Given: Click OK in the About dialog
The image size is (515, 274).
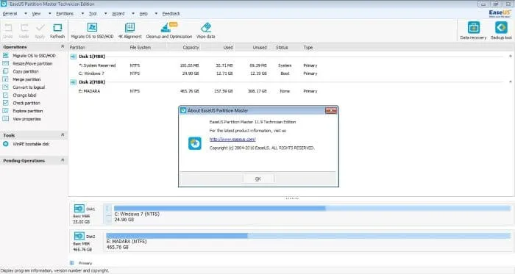Looking at the screenshot, I should click(x=258, y=179).
